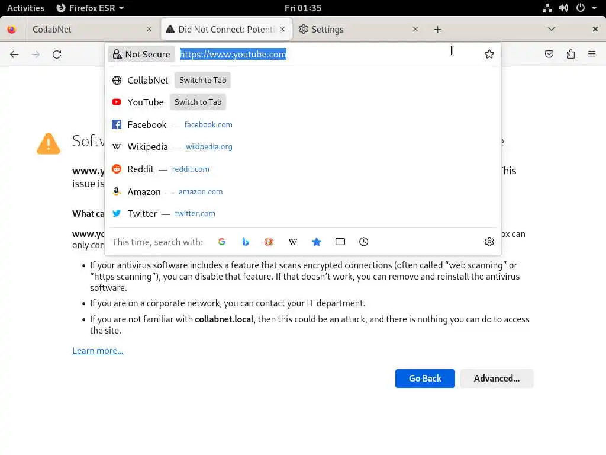Click the URL field showing youtube.com

[x=328, y=54]
